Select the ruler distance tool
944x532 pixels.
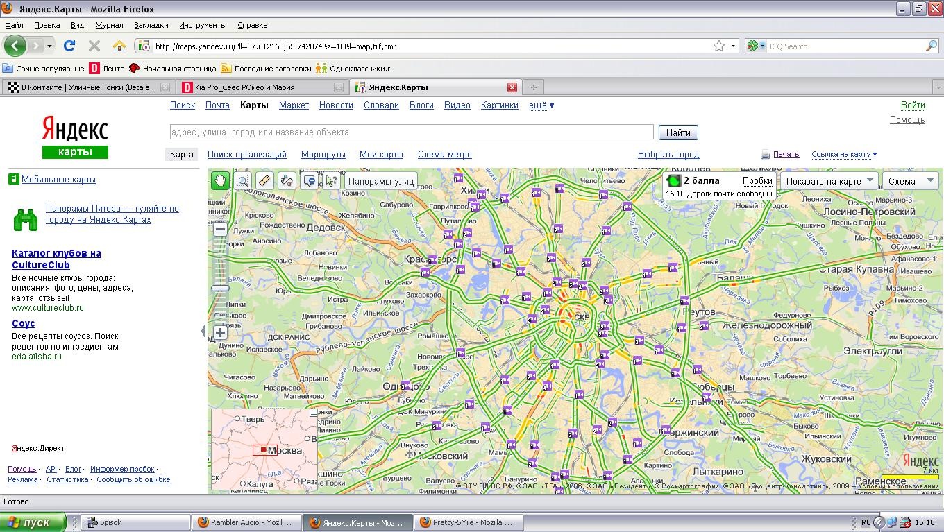click(264, 180)
